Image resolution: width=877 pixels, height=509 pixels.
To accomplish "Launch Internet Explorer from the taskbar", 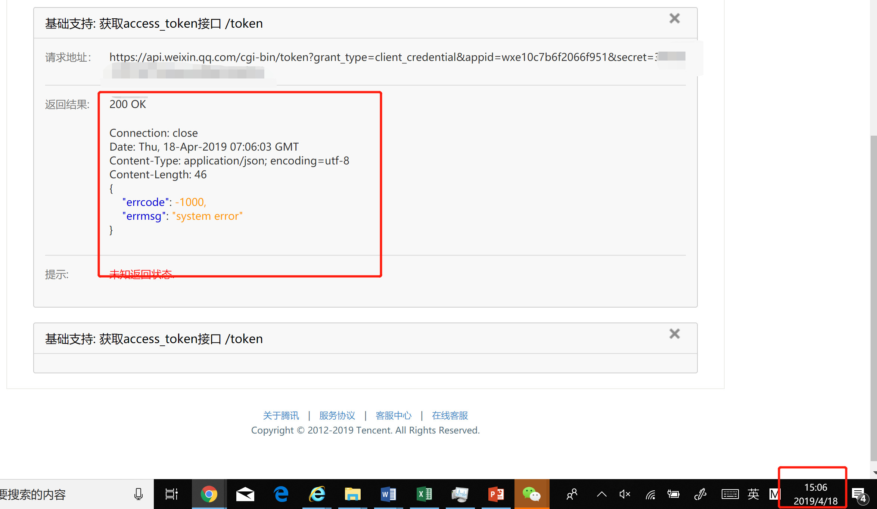I will pyautogui.click(x=317, y=494).
